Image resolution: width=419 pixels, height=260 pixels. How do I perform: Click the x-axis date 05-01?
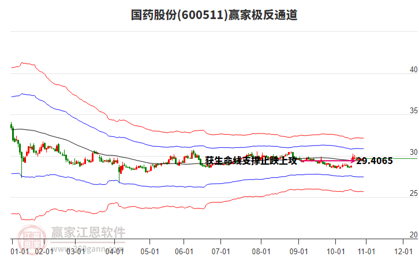150,252
